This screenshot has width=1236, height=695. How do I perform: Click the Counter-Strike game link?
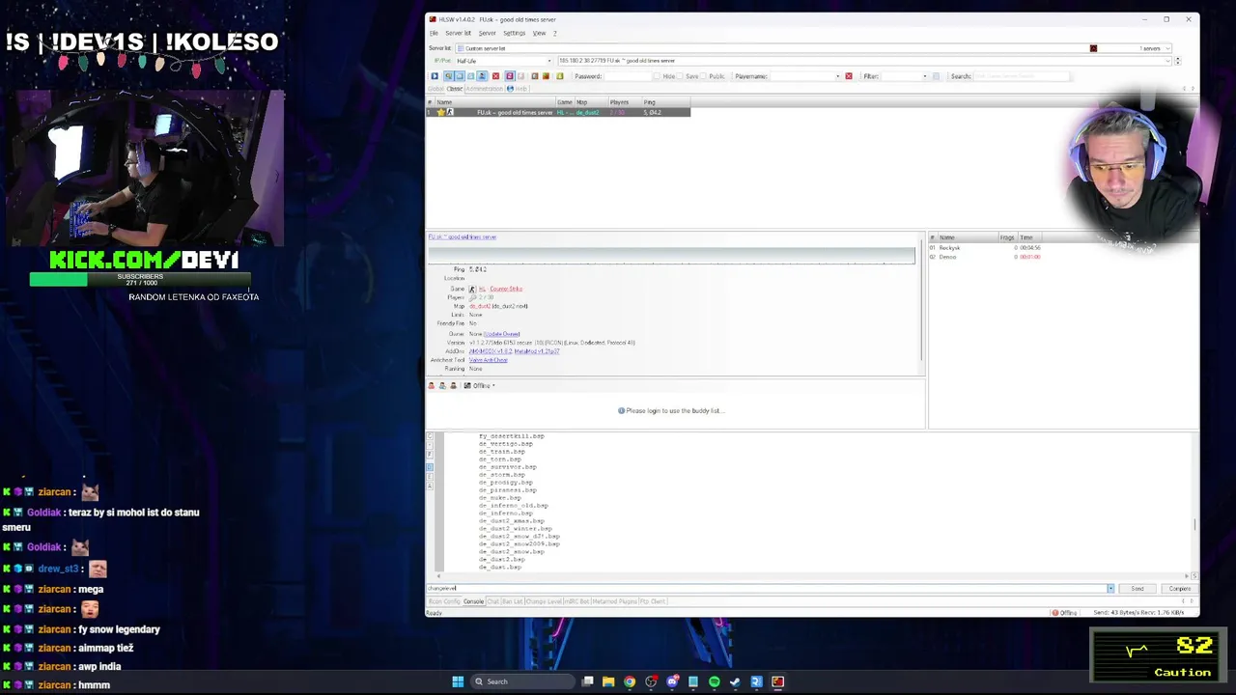click(506, 289)
